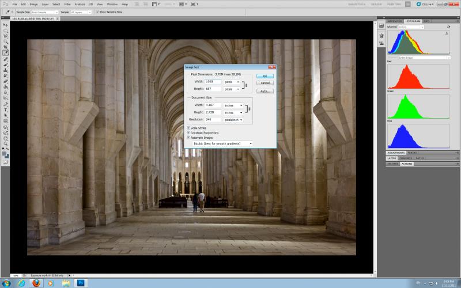Select the History Brush tool
This screenshot has width=461, height=288.
[5, 76]
